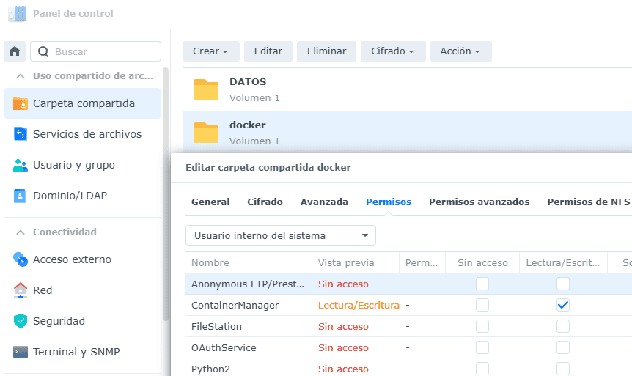Click the Seguridad shield icon
The width and height of the screenshot is (632, 376).
click(21, 321)
